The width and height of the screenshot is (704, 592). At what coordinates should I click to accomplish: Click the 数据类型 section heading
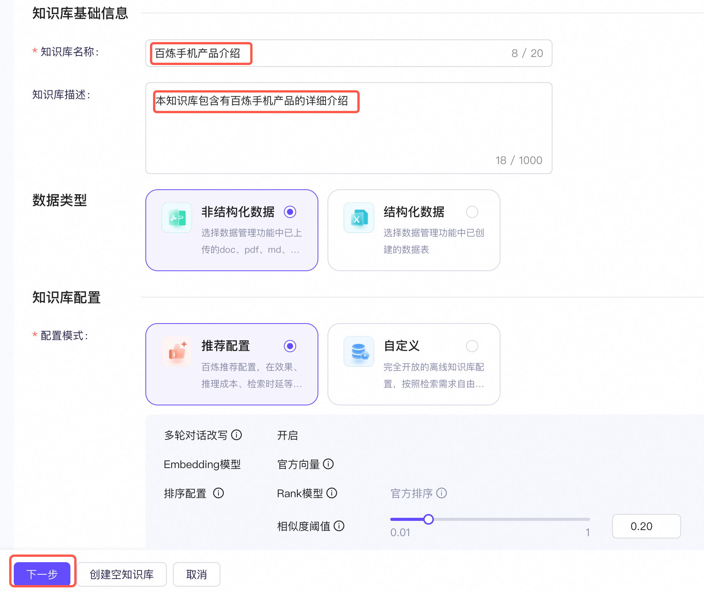coord(60,200)
